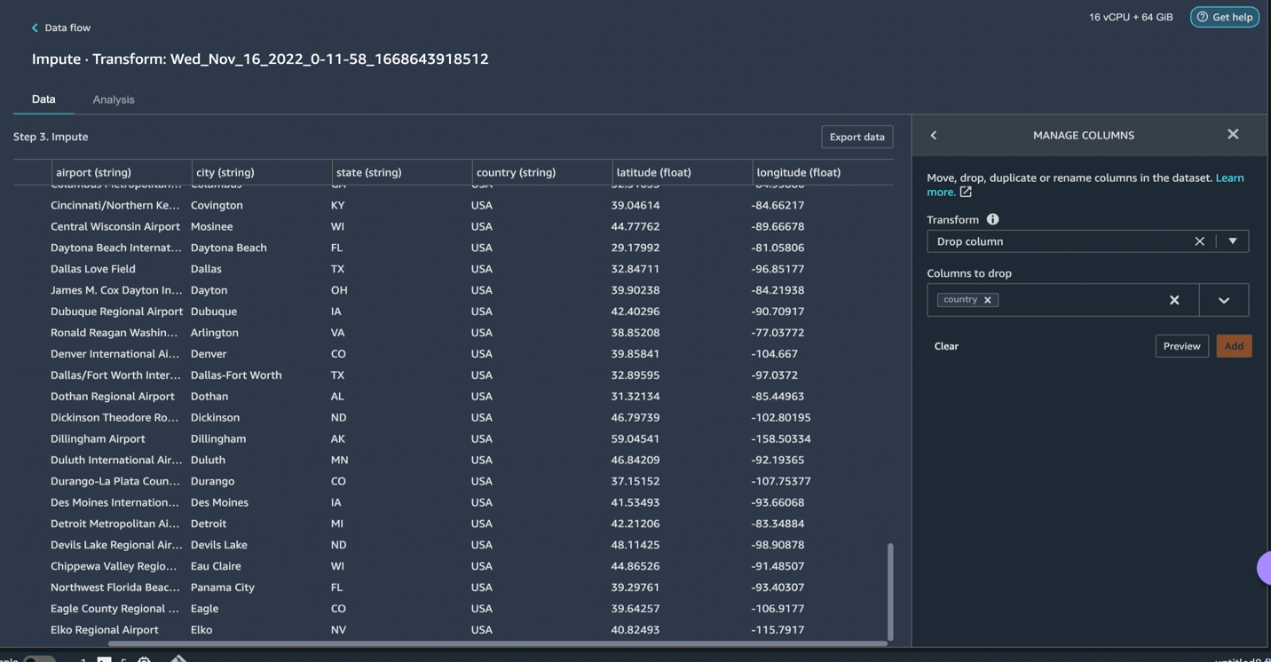Preview the drop column transform

point(1181,346)
